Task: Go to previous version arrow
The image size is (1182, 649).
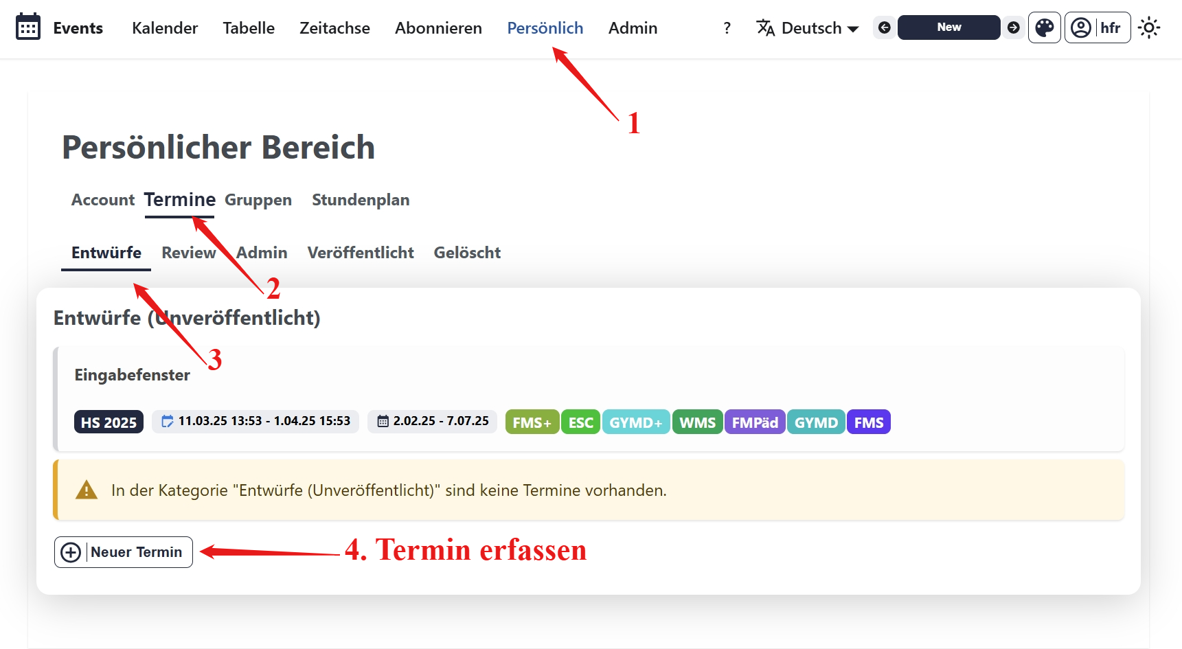Action: pos(885,27)
